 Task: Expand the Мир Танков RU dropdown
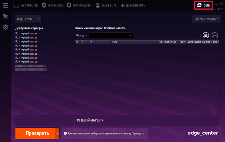pos(28,19)
